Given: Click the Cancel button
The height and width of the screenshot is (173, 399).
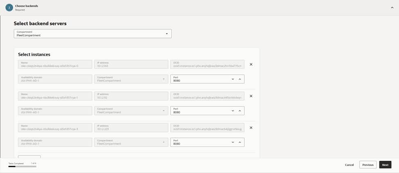Looking at the screenshot, I should [349, 165].
